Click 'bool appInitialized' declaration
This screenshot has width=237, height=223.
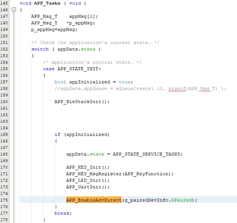click(82, 82)
